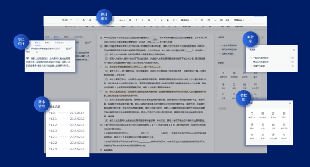The image size is (310, 167).
Task: Select 法律文书条款 in the 条款库 popup
Action: coord(259,66)
